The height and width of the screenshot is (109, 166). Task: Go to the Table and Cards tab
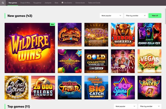point(94,3)
